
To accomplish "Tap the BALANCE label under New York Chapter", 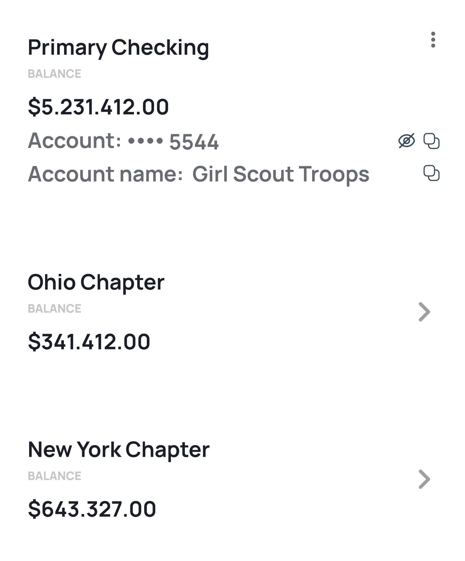I will click(55, 476).
